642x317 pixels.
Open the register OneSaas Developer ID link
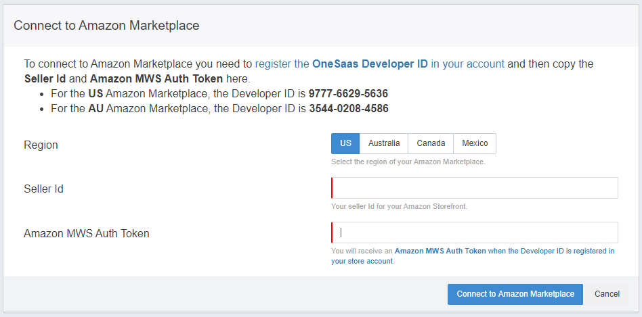[x=379, y=64]
